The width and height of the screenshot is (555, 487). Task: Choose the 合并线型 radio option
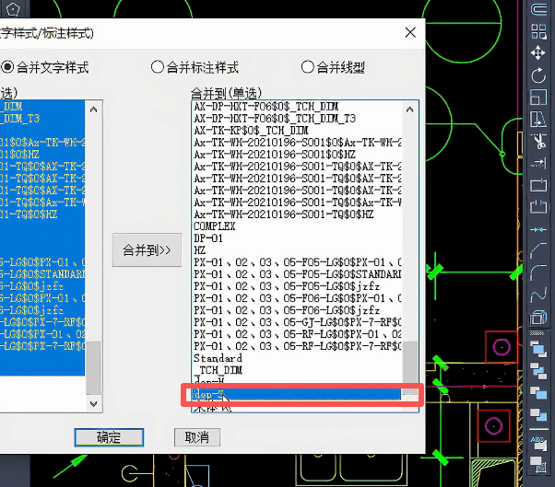coord(308,66)
